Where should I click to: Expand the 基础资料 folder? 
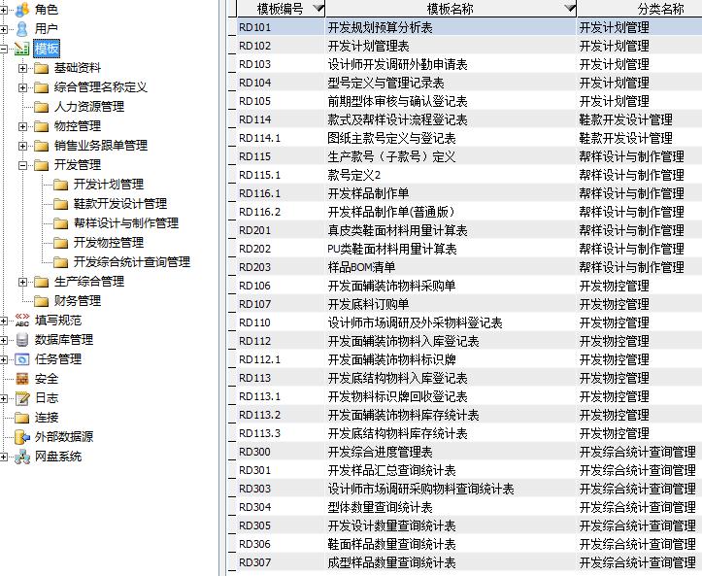coord(22,68)
